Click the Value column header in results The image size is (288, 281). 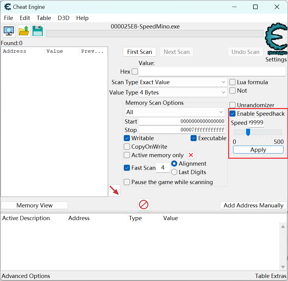(x=62, y=51)
